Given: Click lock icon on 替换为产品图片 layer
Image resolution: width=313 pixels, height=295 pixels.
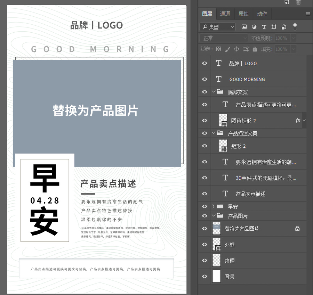Looking at the screenshot, I should pyautogui.click(x=297, y=228).
